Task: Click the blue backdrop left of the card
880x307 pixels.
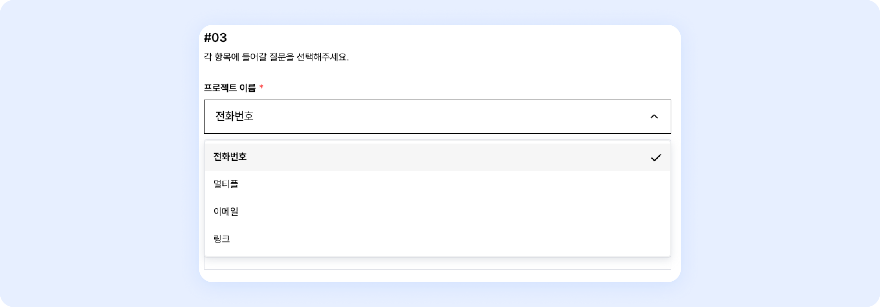Action: click(x=100, y=153)
